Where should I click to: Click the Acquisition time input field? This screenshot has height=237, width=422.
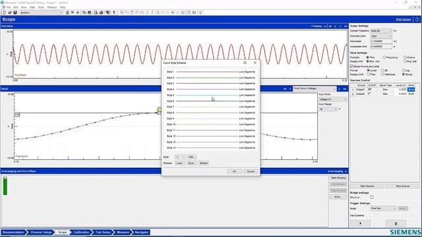pos(381,47)
